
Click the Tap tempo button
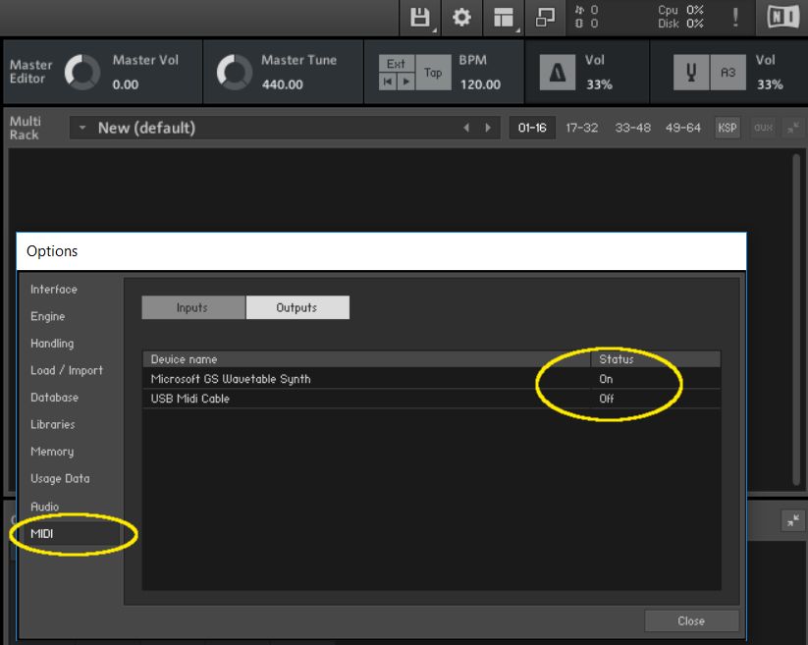(x=433, y=73)
